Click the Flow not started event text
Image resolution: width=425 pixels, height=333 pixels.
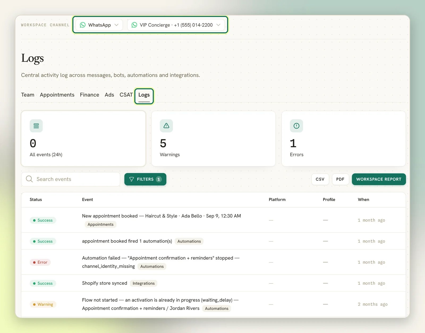tap(160, 304)
